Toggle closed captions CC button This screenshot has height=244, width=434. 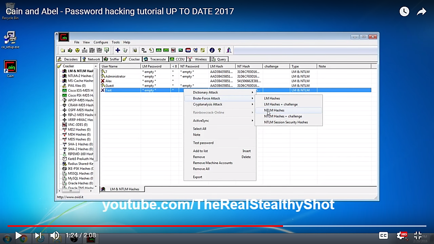pos(383,235)
